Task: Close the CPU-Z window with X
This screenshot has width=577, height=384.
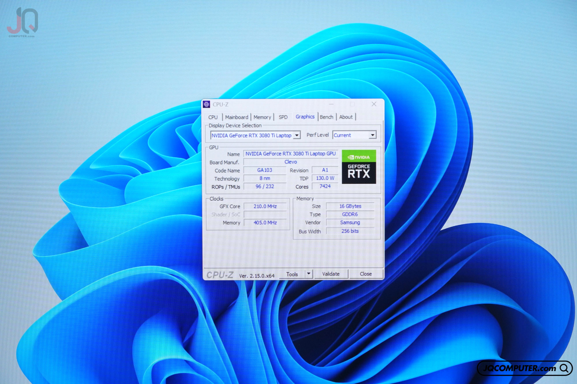Action: coord(374,104)
